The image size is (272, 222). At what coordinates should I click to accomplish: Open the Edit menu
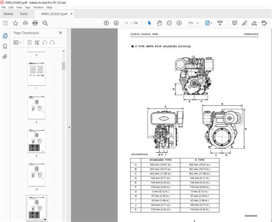(x=11, y=7)
